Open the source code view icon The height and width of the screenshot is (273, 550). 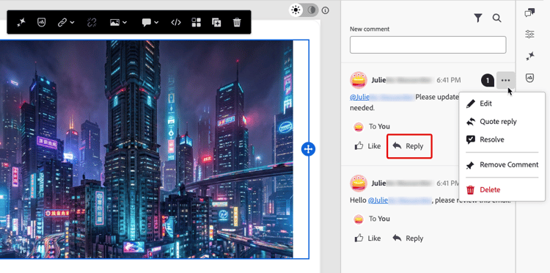[x=176, y=23]
